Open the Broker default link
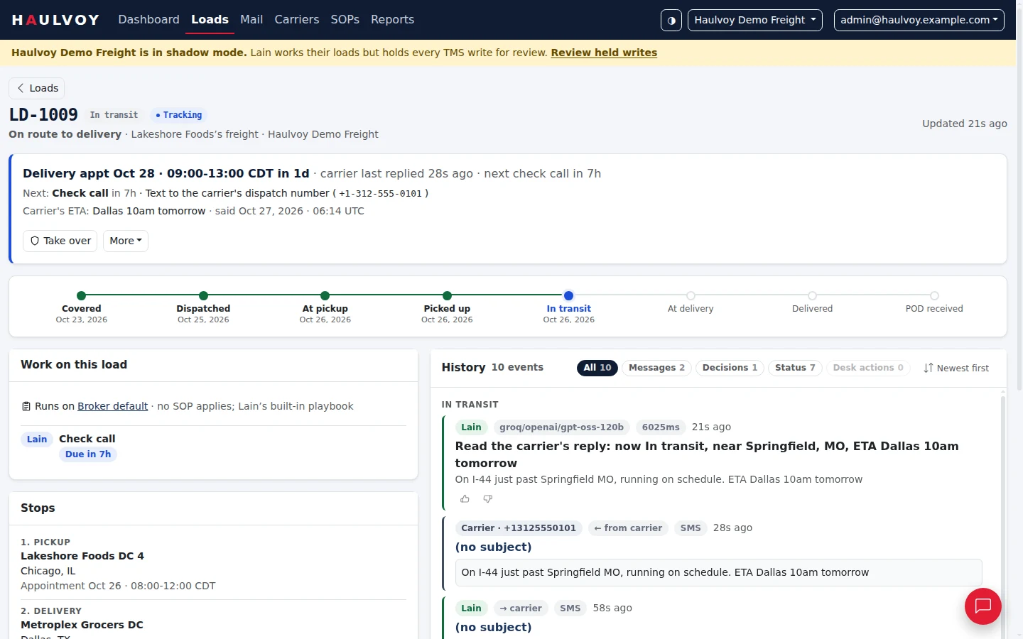 pyautogui.click(x=112, y=406)
